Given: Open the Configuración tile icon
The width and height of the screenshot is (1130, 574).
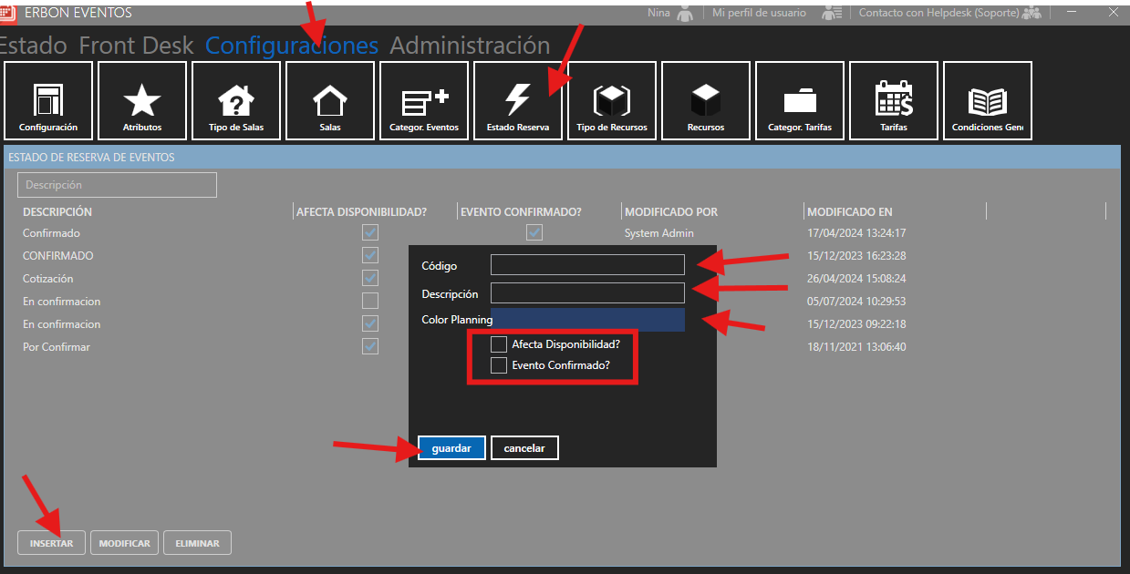Looking at the screenshot, I should click(48, 99).
